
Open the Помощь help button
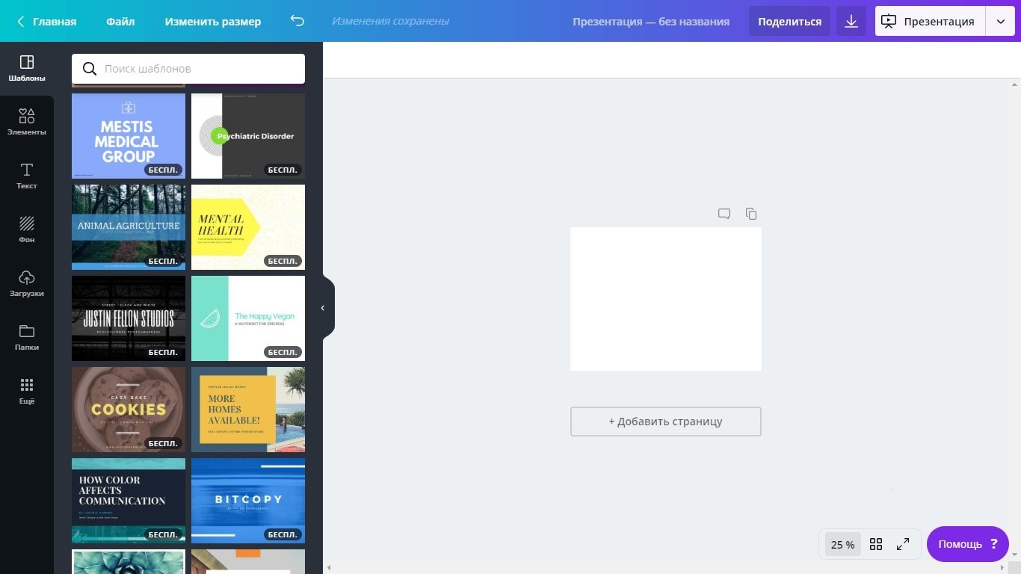pyautogui.click(x=968, y=544)
